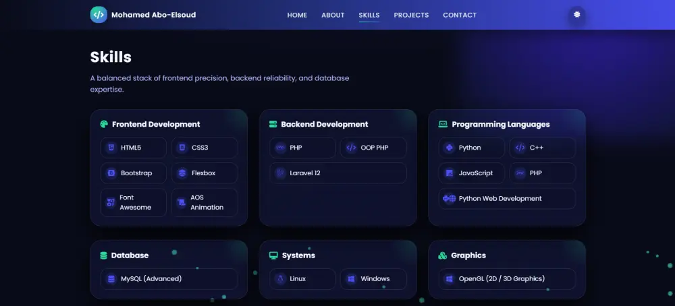Click the database icon beside Database heading

tap(103, 255)
